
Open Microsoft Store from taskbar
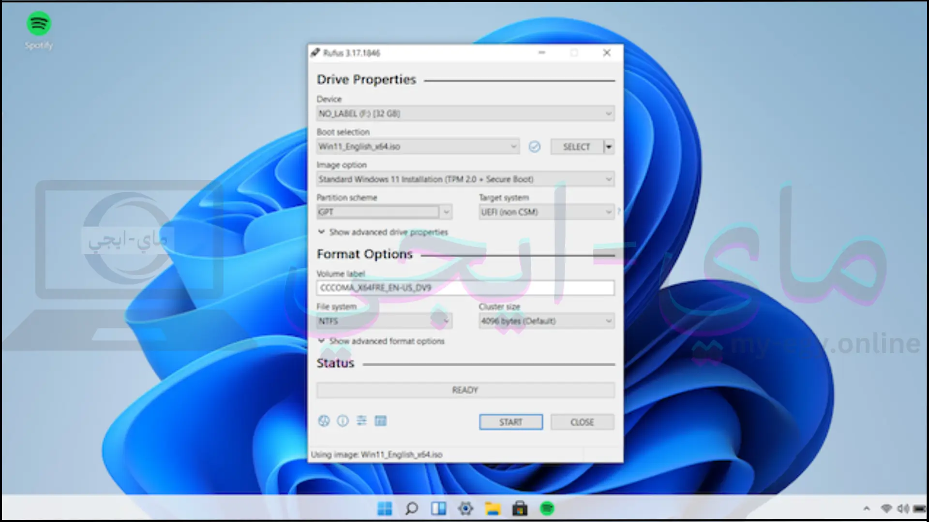520,508
